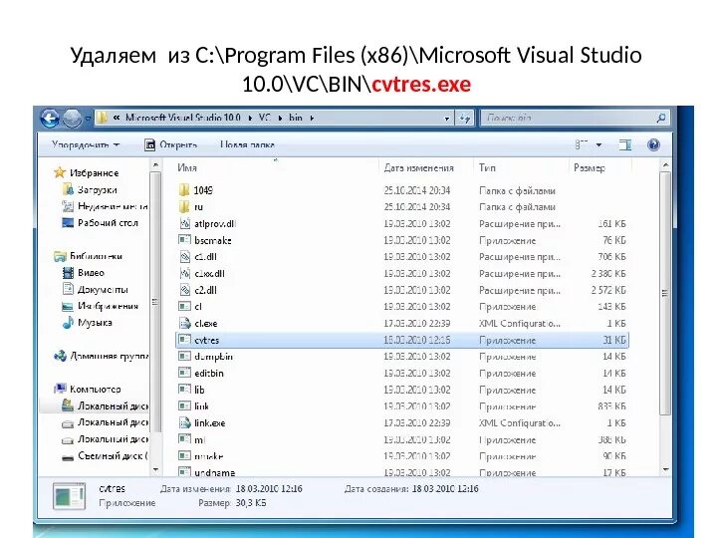Click the bin breadcrumb segment

296,118
